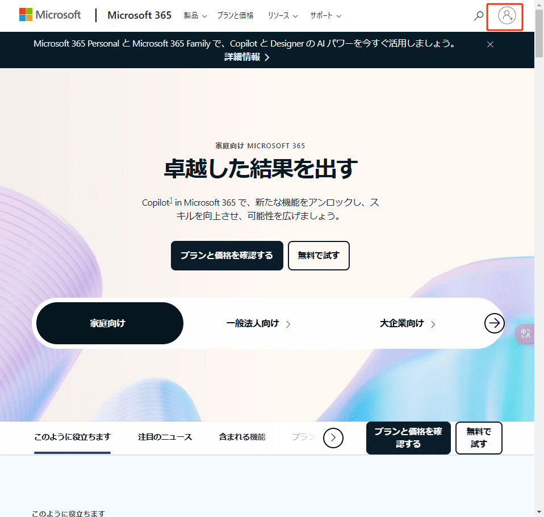This screenshot has height=517, width=544.
Task: Expand the 製品 dropdown menu
Action: [195, 16]
